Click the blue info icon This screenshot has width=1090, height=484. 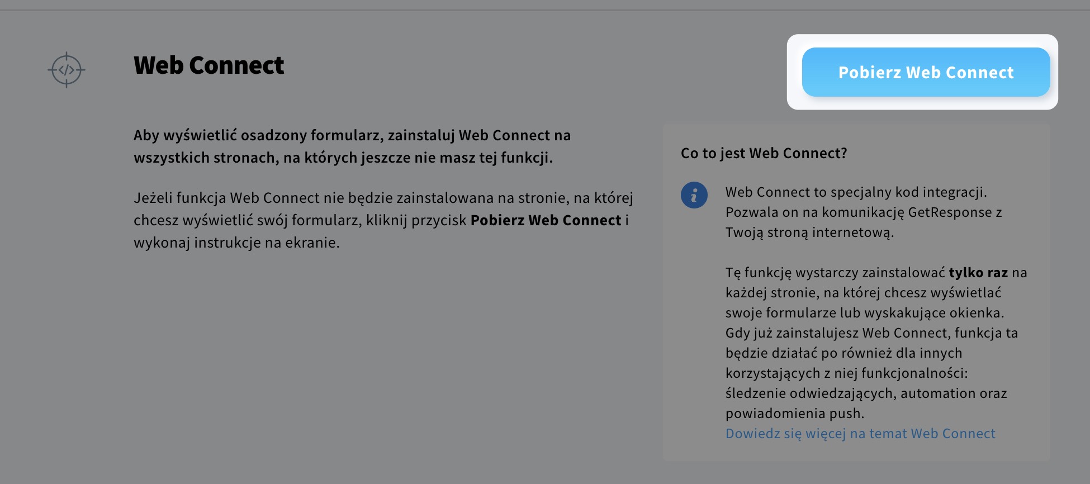(694, 195)
